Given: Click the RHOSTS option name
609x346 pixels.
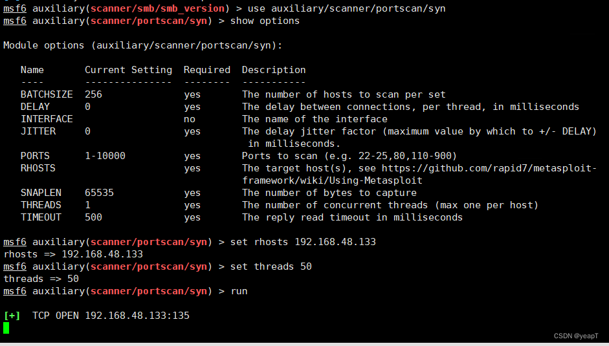Looking at the screenshot, I should pyautogui.click(x=38, y=168).
